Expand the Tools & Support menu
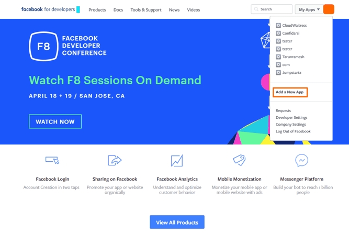349x246 pixels. tap(146, 10)
